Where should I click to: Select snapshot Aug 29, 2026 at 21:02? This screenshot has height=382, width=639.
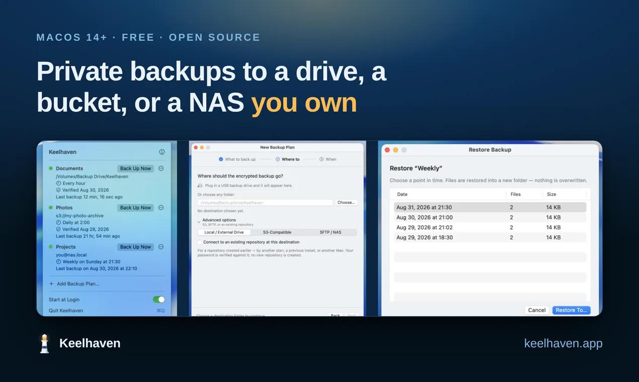tap(490, 227)
